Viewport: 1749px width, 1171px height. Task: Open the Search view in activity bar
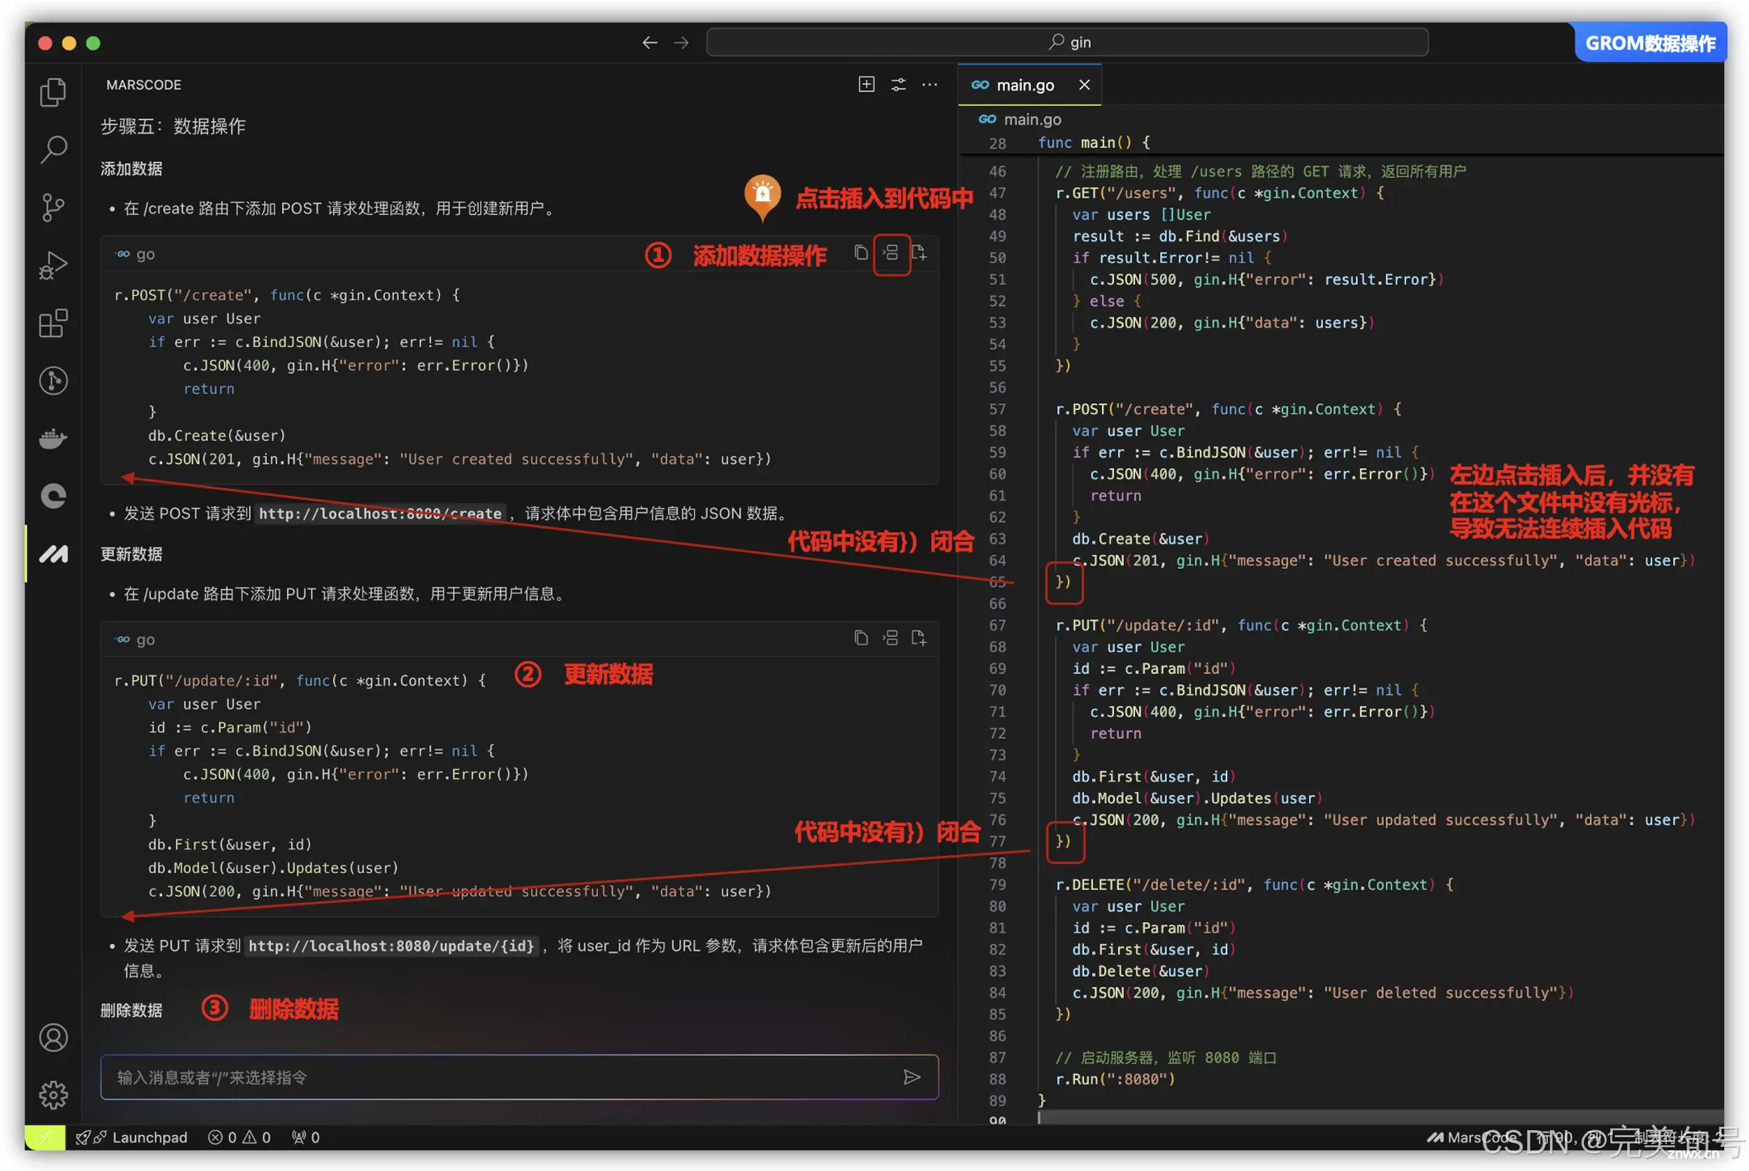click(x=53, y=149)
